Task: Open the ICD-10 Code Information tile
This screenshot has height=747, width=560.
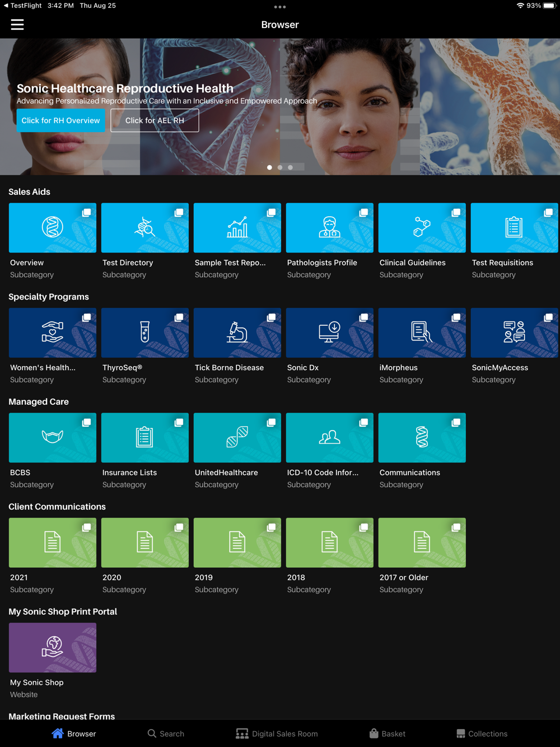Action: click(x=330, y=438)
